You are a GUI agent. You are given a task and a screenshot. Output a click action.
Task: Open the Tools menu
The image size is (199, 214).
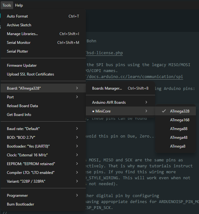pyautogui.click(x=7, y=5)
